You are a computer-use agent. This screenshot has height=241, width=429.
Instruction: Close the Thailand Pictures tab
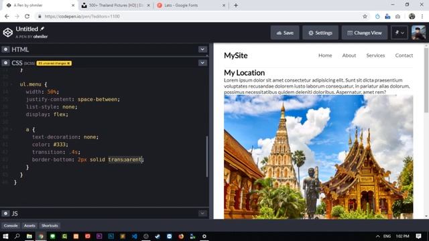(x=149, y=5)
